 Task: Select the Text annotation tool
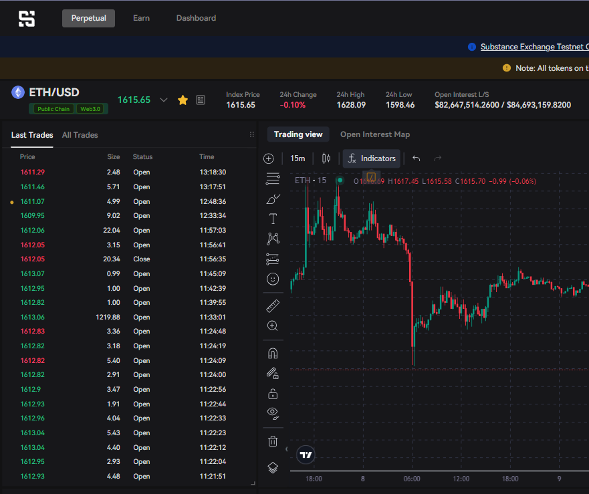point(273,219)
